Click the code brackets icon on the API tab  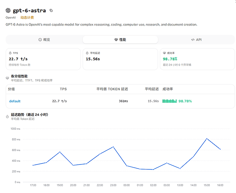193,40
